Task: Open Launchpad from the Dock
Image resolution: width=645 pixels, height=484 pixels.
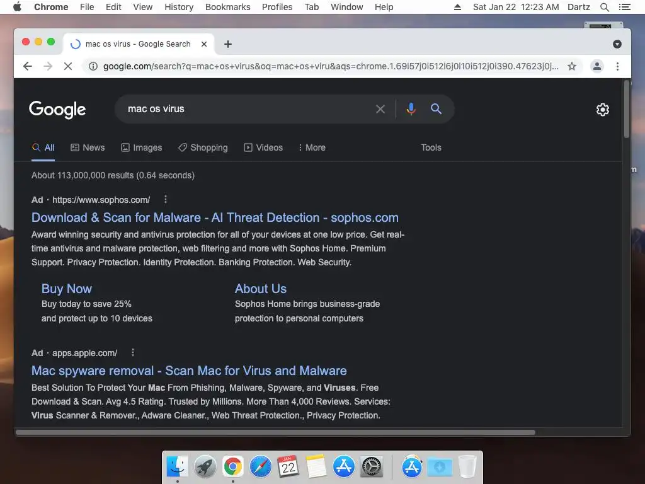Action: pos(205,466)
